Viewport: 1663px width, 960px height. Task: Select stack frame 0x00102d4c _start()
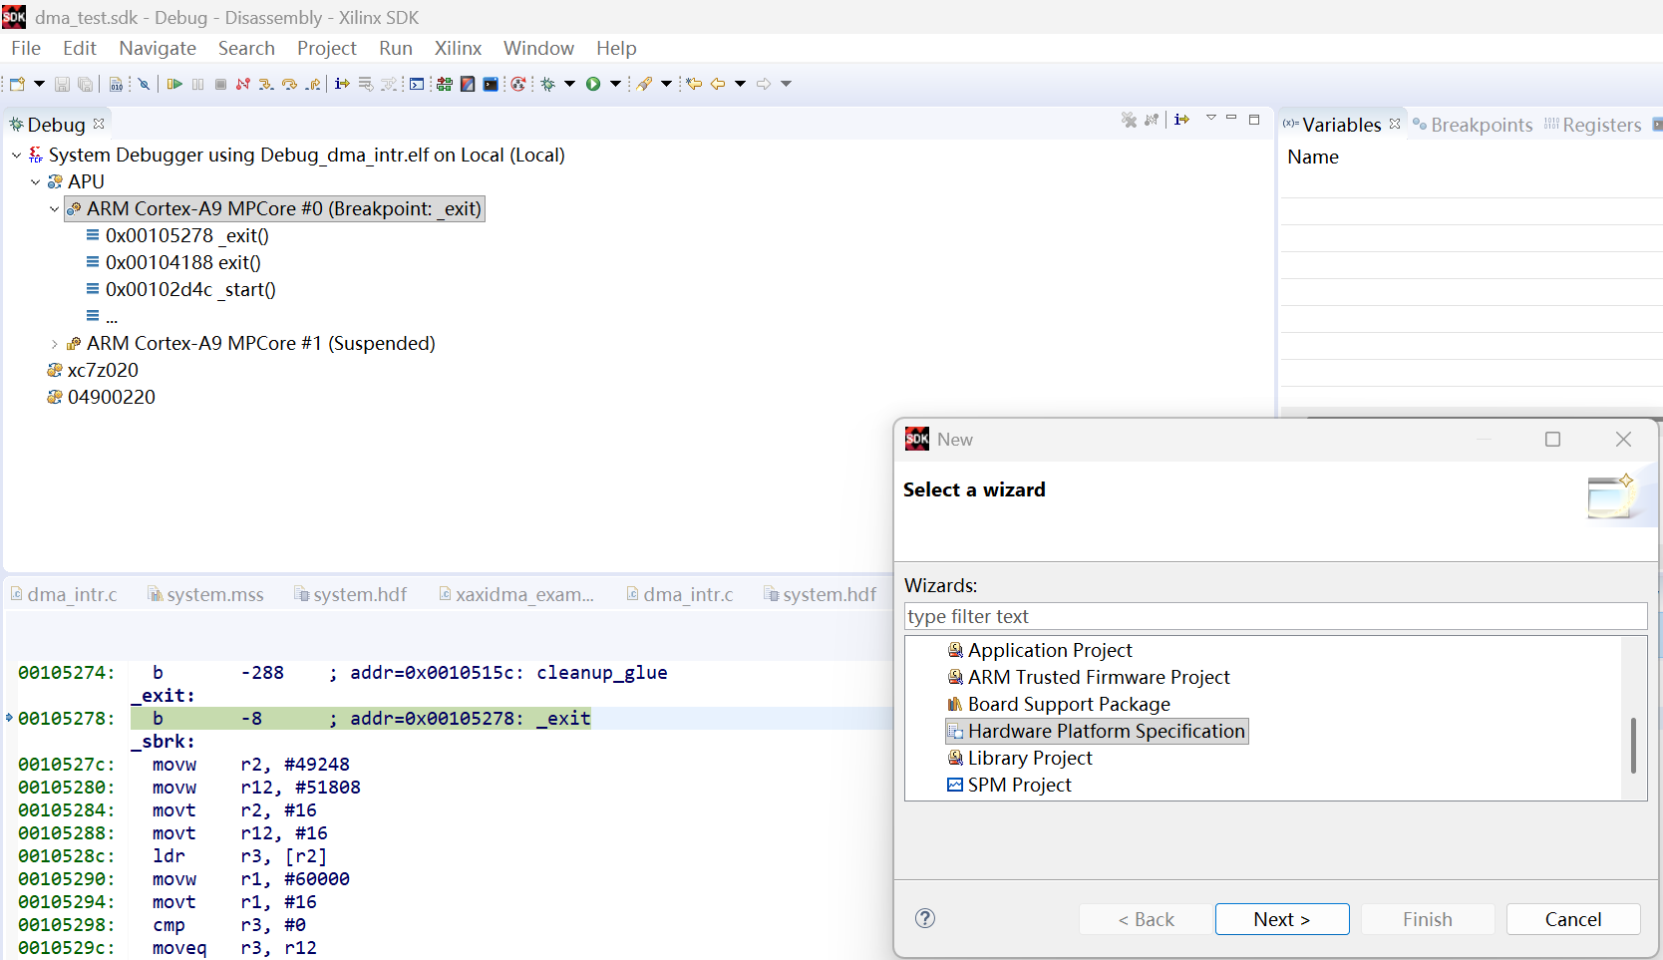pos(190,289)
